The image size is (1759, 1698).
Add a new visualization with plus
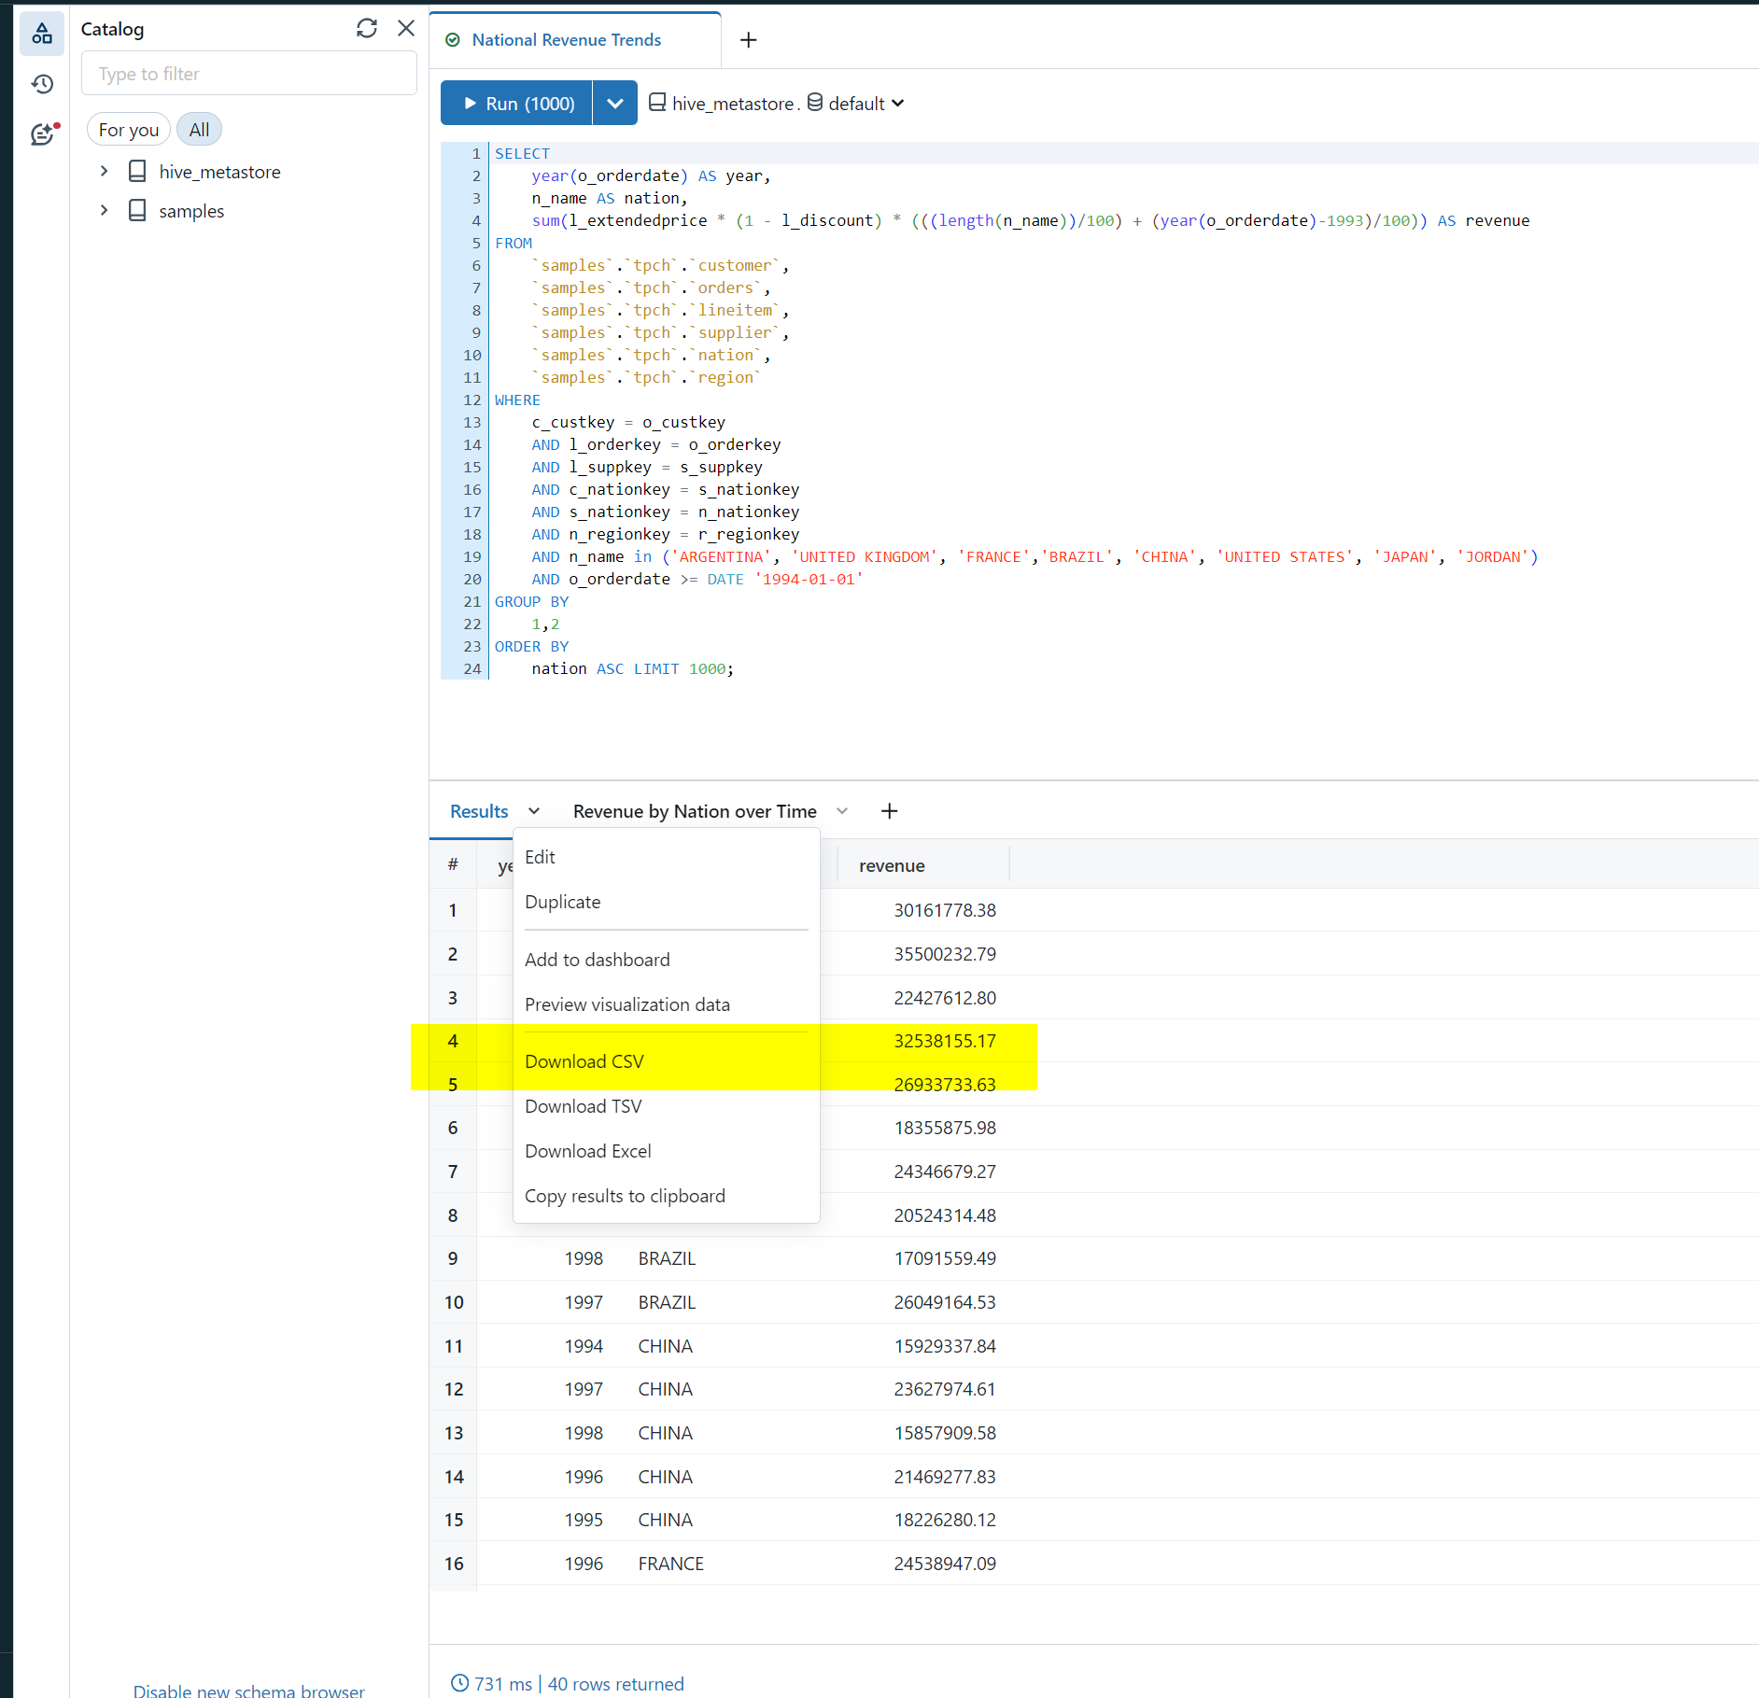(890, 812)
